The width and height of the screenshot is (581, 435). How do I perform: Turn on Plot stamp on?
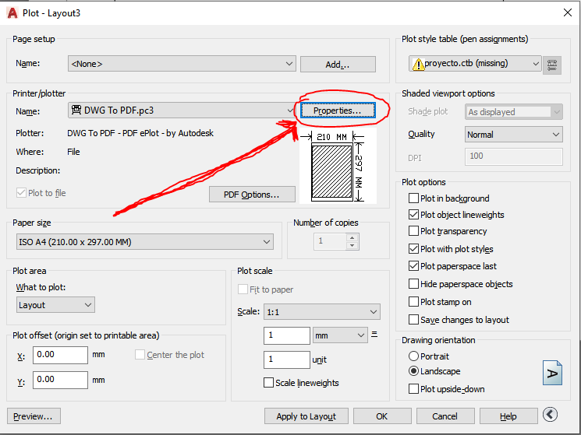(413, 302)
